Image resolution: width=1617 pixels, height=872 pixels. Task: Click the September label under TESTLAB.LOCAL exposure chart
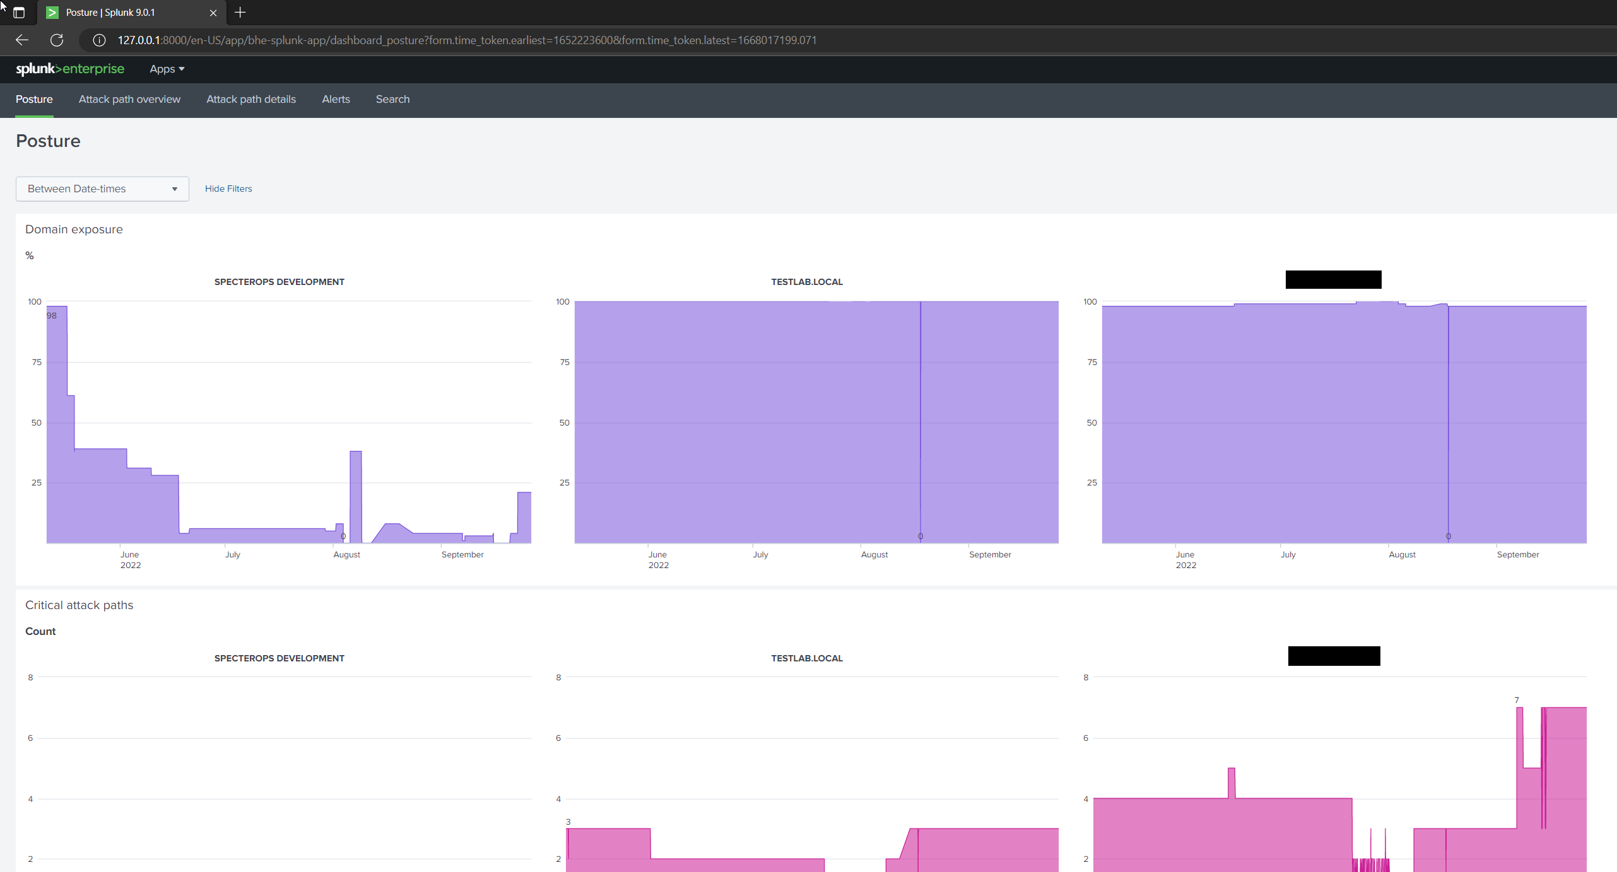990,554
